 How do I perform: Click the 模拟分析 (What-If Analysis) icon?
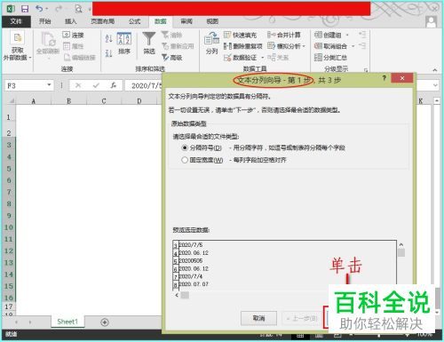click(x=271, y=46)
